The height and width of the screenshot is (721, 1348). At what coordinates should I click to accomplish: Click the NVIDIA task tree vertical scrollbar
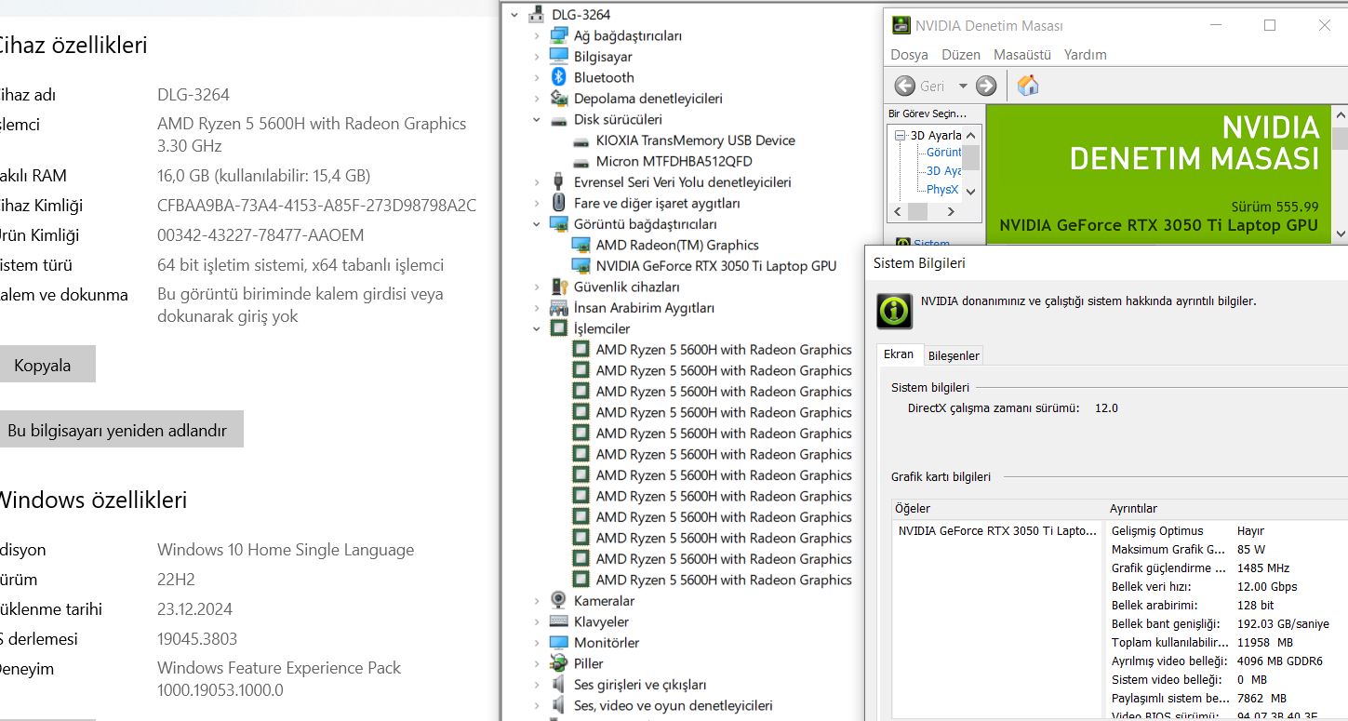[970, 163]
